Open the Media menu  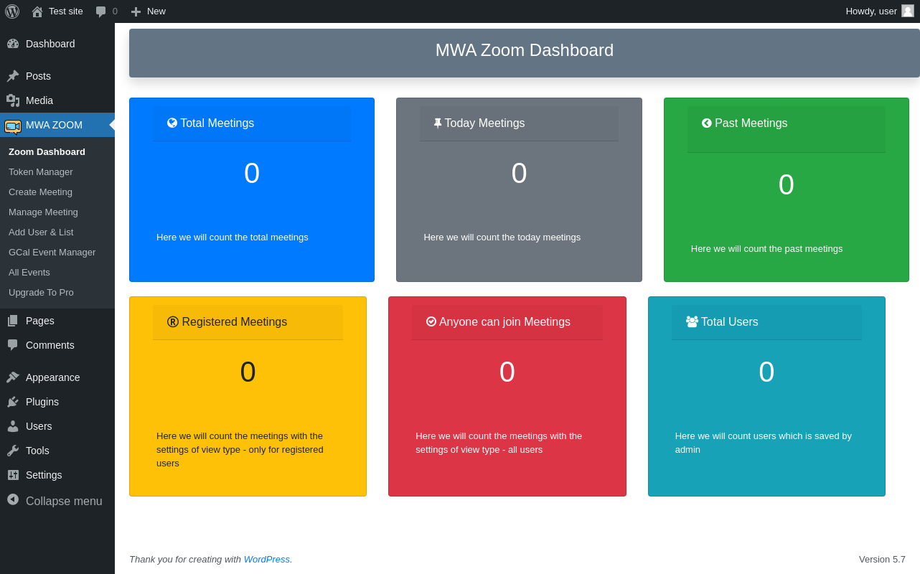(57, 100)
